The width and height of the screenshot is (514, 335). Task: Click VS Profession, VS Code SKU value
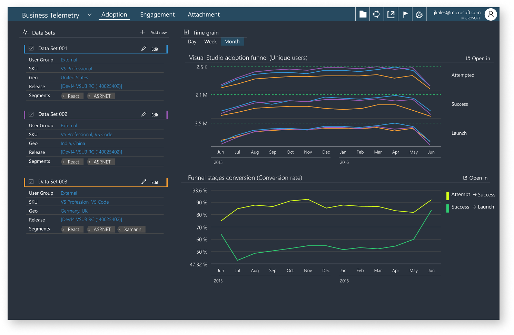tap(85, 202)
